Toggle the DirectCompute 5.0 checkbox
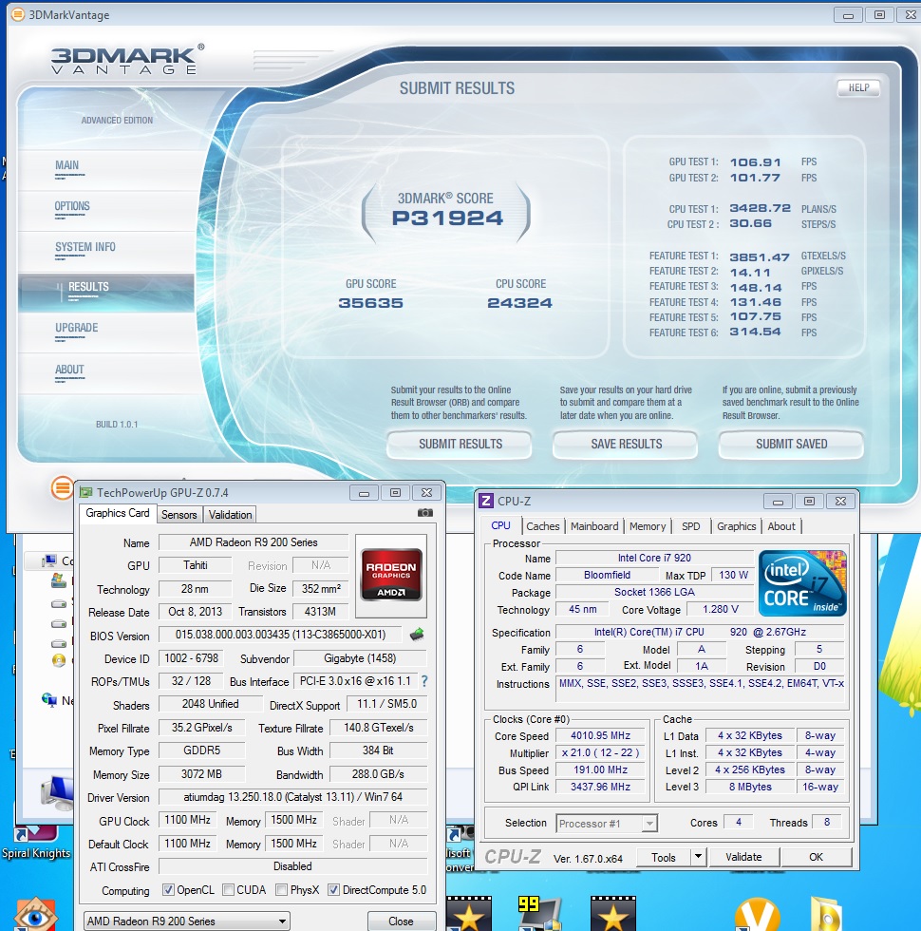 (333, 889)
